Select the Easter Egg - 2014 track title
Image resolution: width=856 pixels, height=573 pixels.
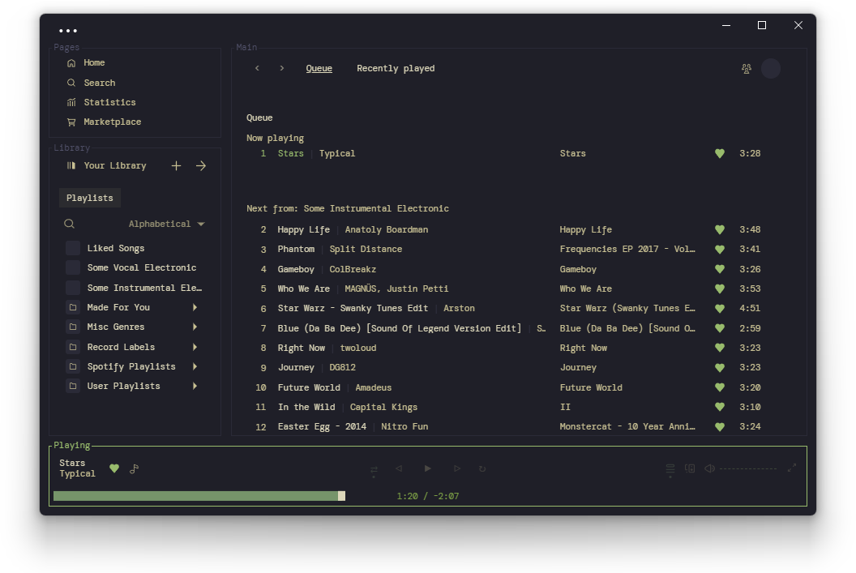(322, 427)
